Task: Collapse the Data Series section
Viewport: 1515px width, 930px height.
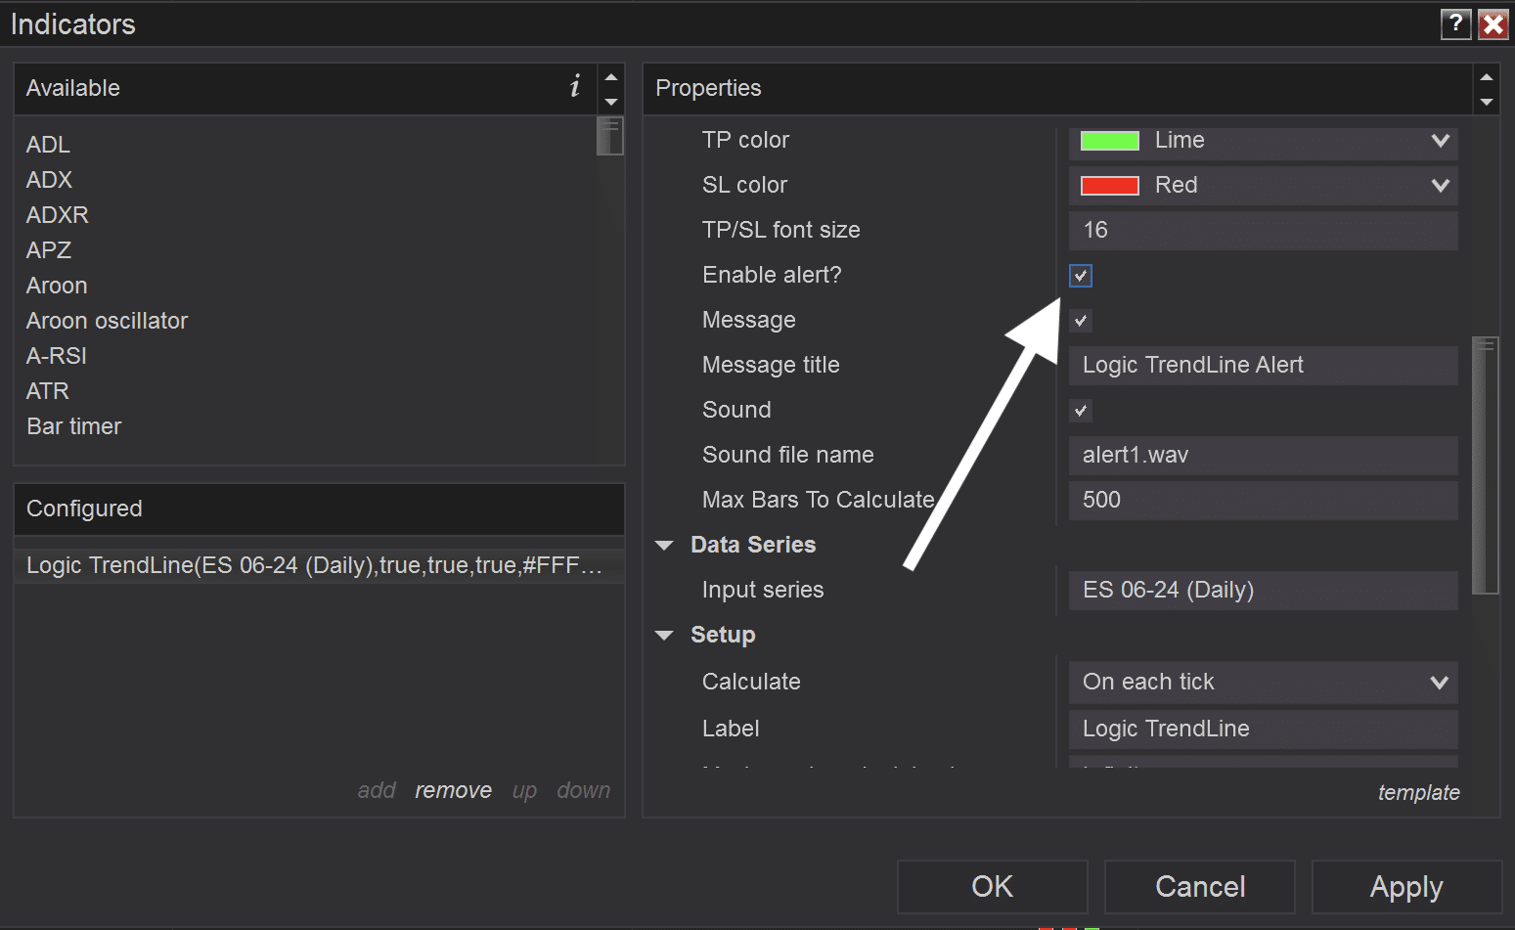Action: 665,546
